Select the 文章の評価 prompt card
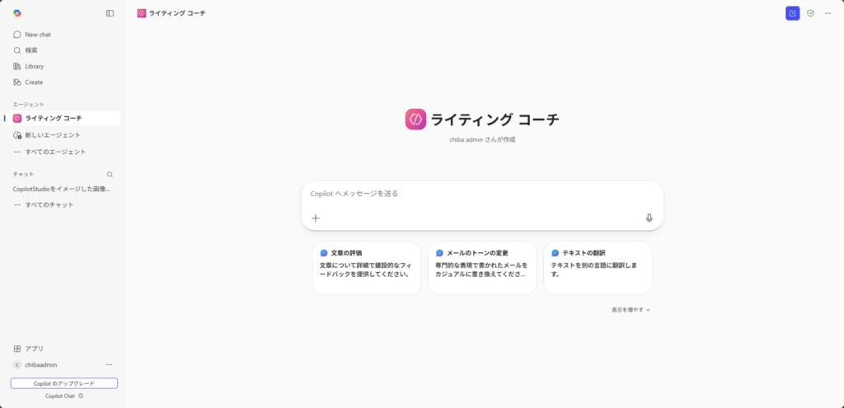844x408 pixels. tap(367, 268)
